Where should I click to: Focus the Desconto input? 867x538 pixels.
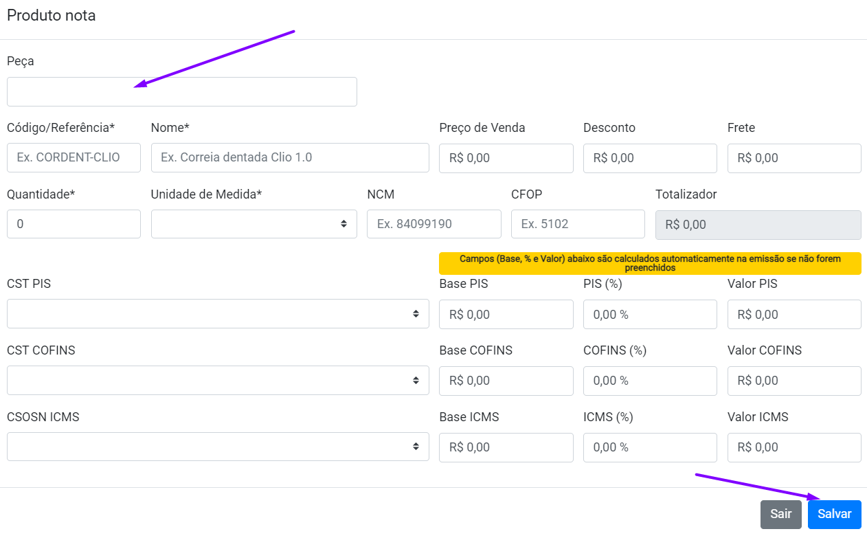click(649, 158)
